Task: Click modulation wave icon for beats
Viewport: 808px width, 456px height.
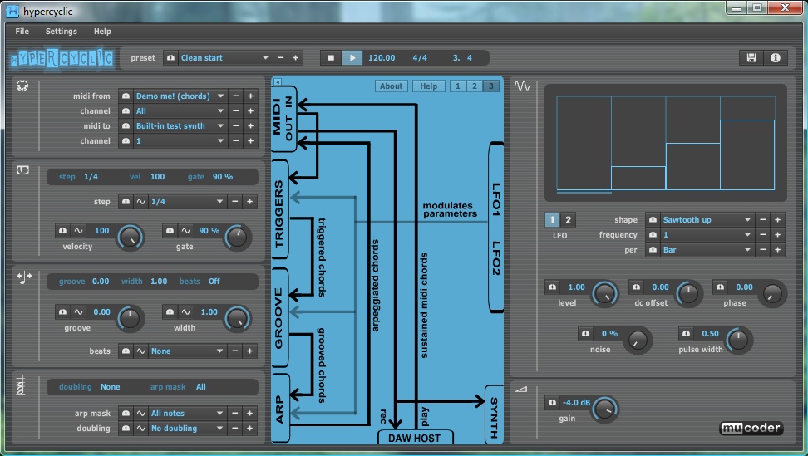Action: point(140,351)
